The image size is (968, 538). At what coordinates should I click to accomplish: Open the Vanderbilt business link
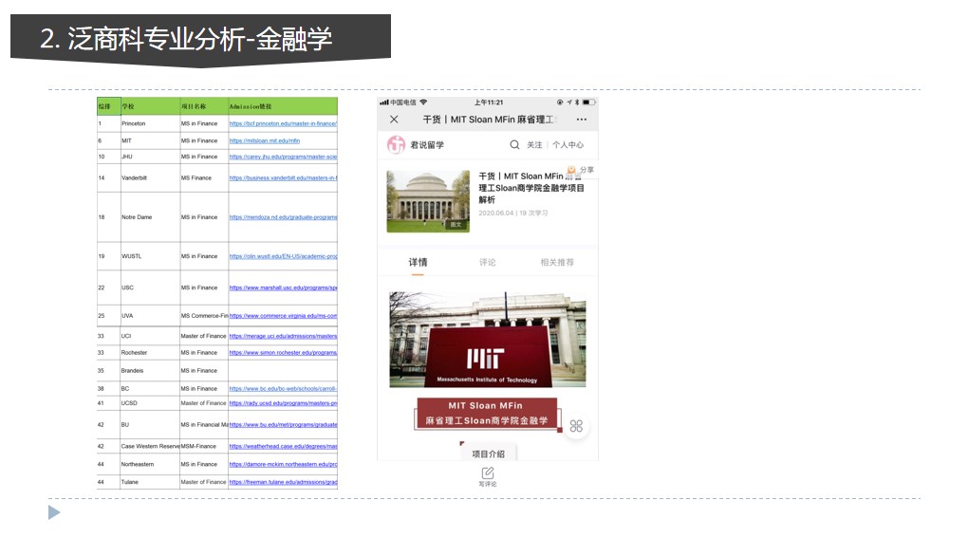coord(283,177)
